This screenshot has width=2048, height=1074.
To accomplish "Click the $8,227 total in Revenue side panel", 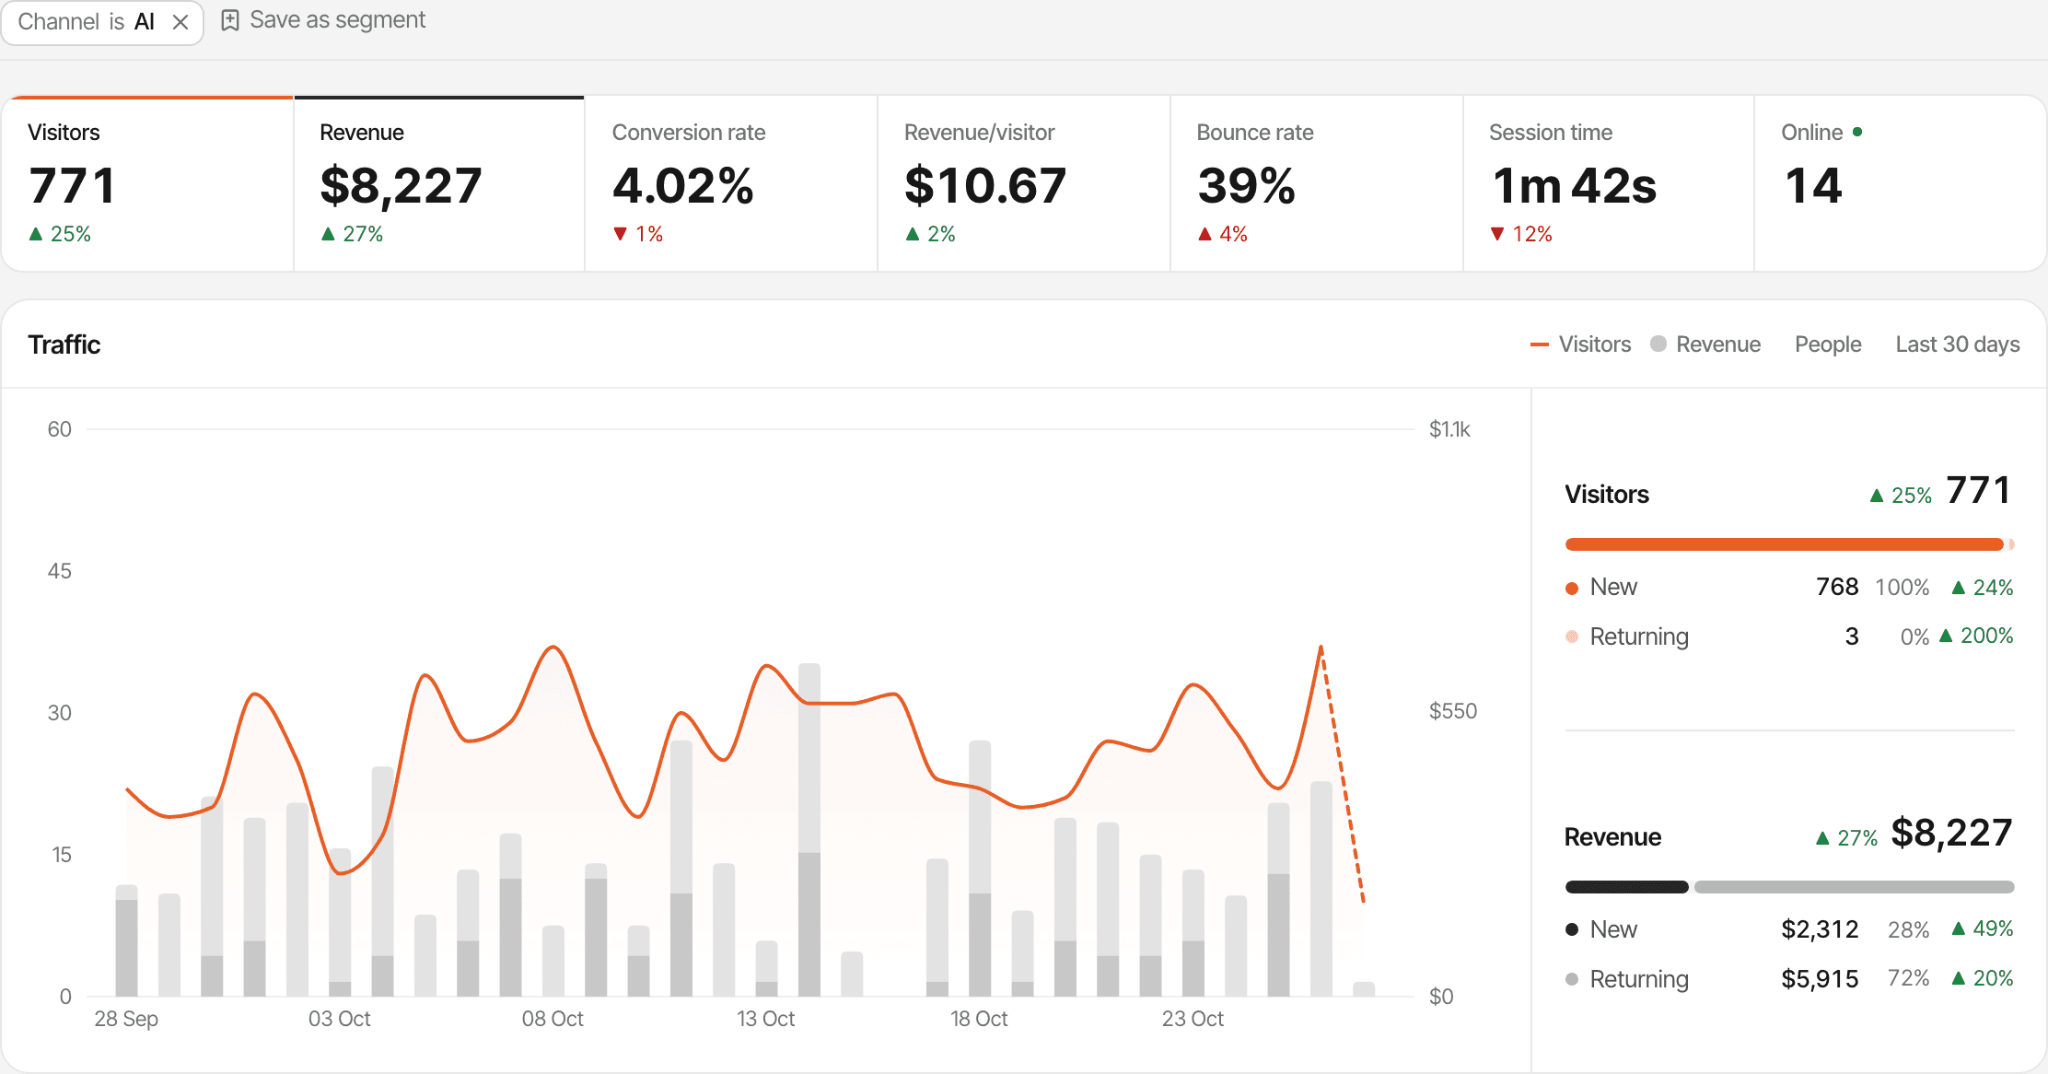I will (x=1951, y=833).
